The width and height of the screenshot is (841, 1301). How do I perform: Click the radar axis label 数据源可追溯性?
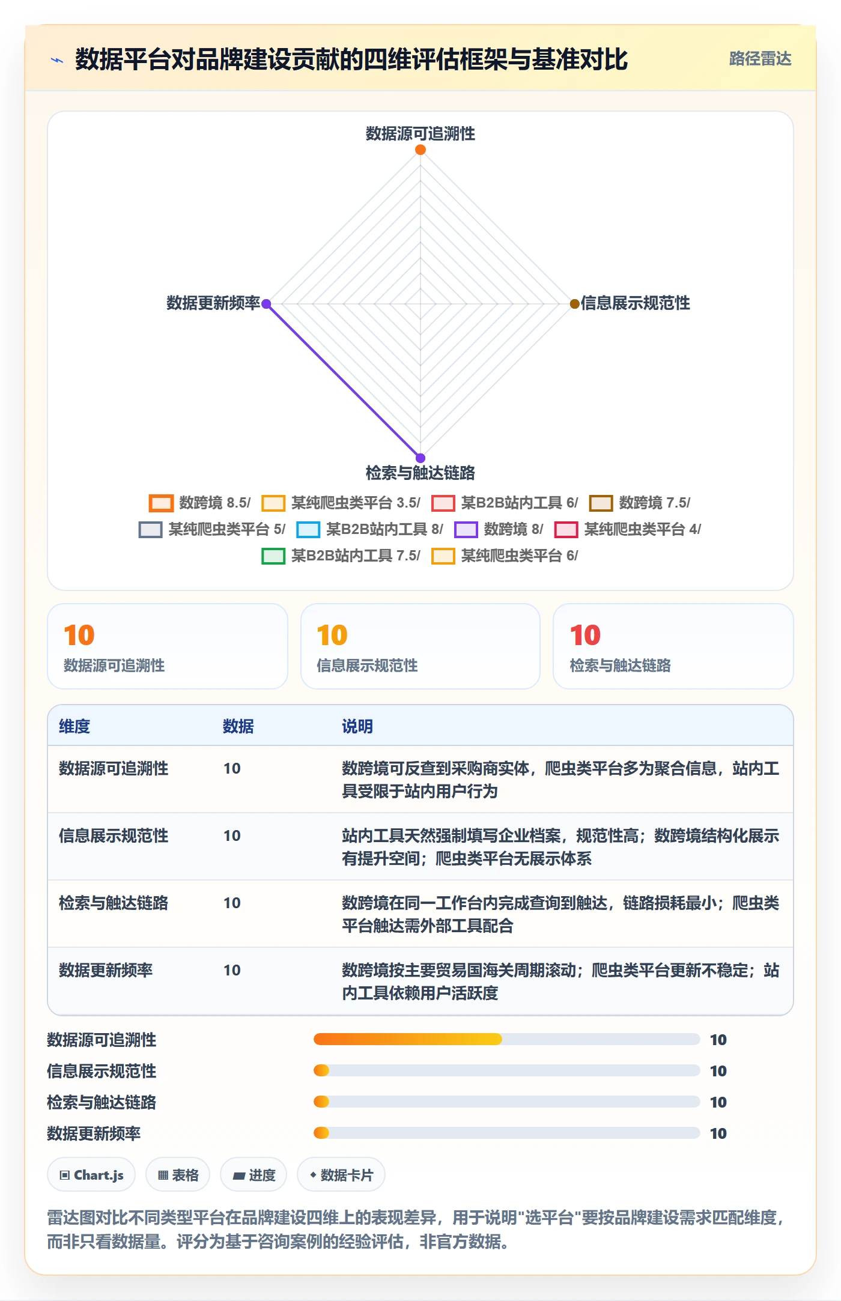click(x=421, y=133)
